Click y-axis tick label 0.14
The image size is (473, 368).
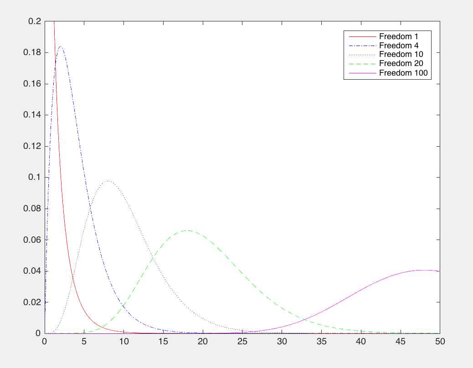pos(32,115)
